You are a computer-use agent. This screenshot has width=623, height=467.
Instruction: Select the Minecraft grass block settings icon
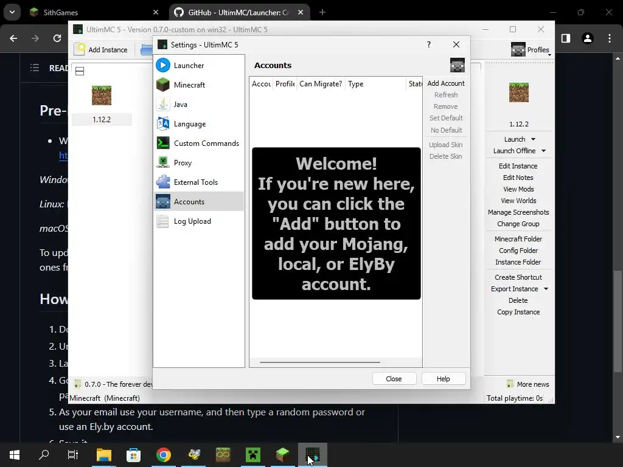(163, 85)
